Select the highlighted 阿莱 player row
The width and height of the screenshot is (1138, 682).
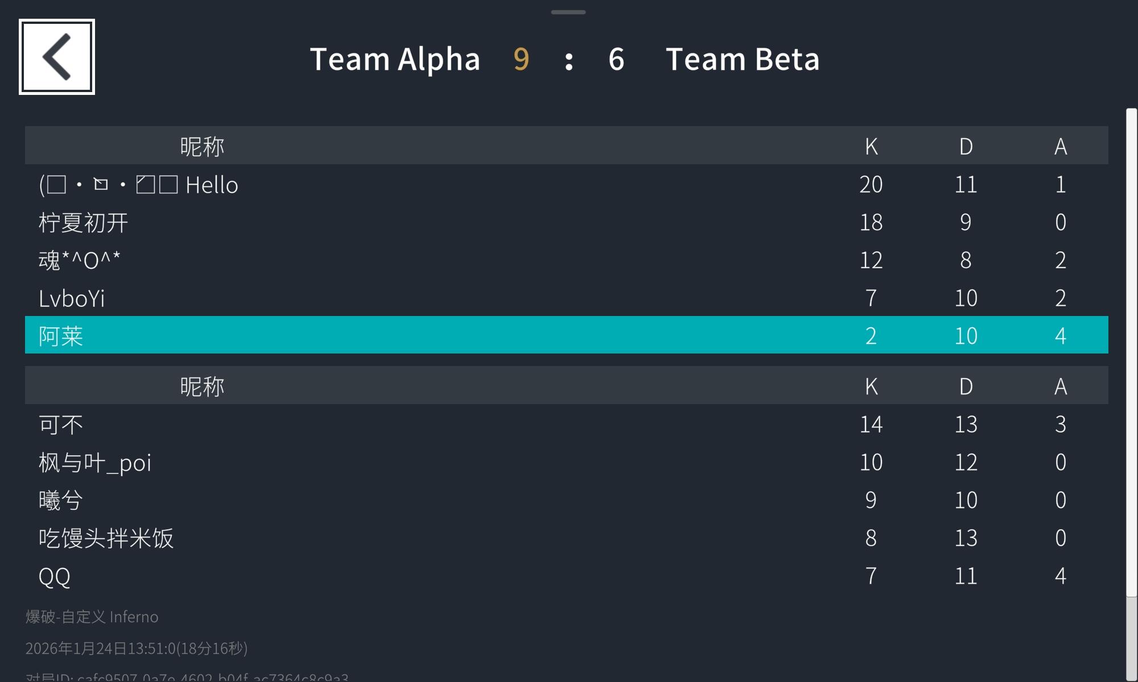566,335
